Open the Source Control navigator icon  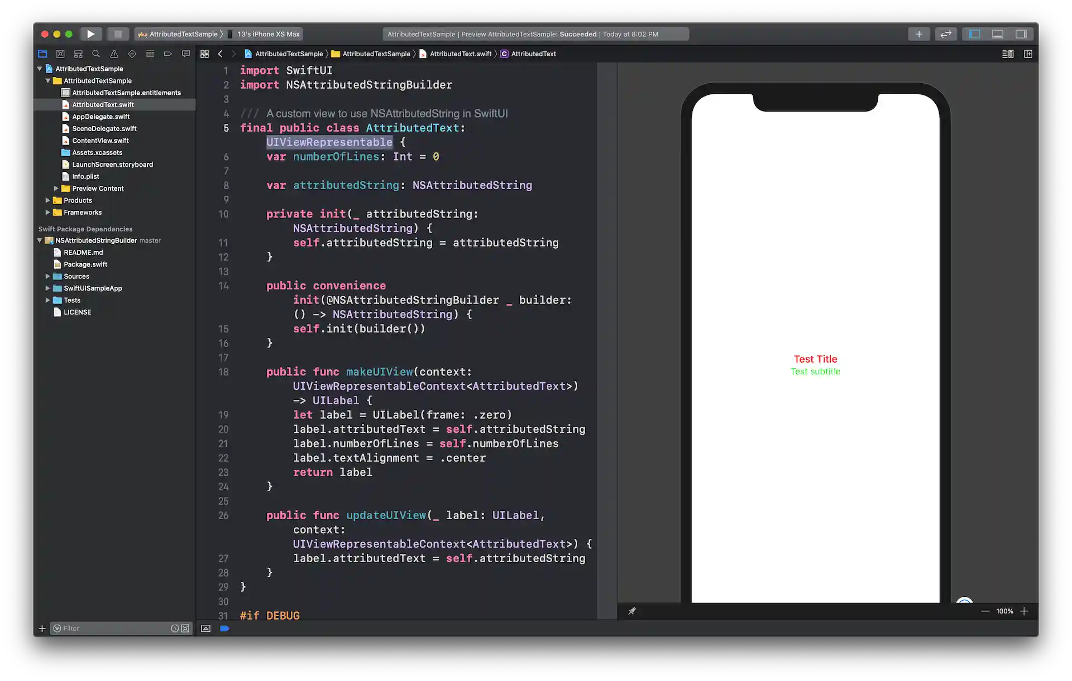tap(60, 54)
